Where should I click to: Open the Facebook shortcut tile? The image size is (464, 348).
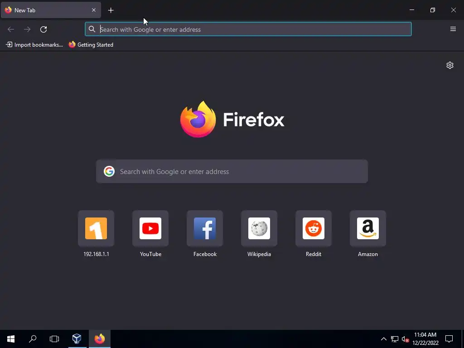coord(205,228)
